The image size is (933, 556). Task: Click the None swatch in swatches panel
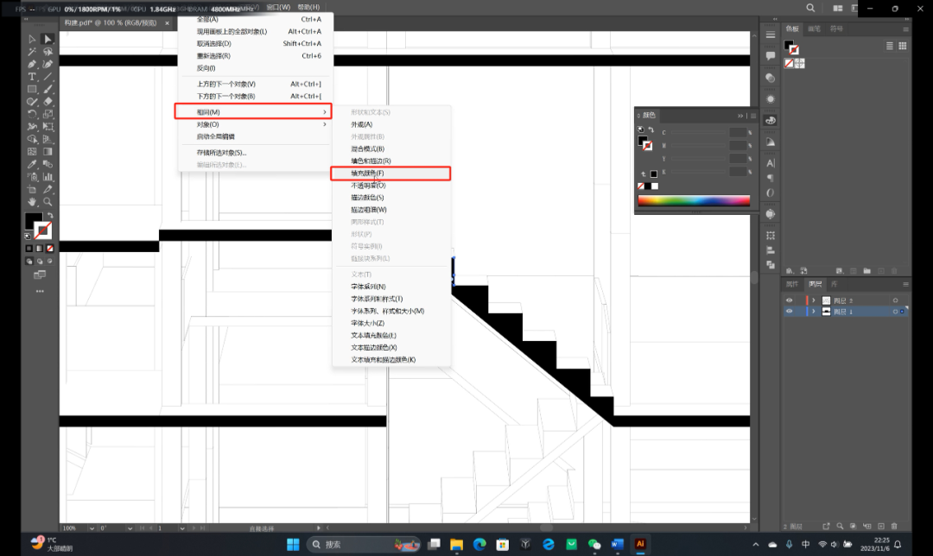(789, 63)
